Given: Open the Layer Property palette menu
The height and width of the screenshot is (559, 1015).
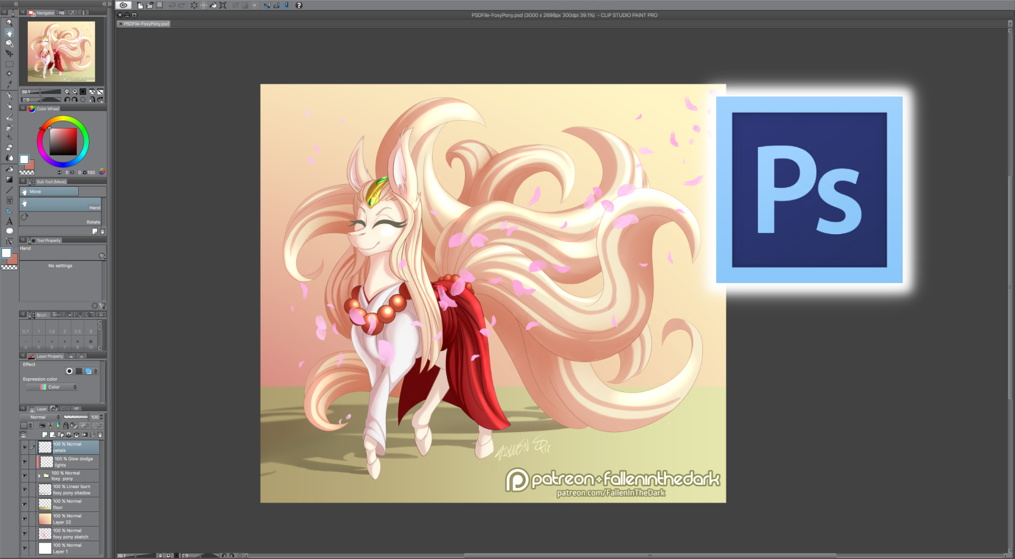Looking at the screenshot, I should (x=23, y=356).
